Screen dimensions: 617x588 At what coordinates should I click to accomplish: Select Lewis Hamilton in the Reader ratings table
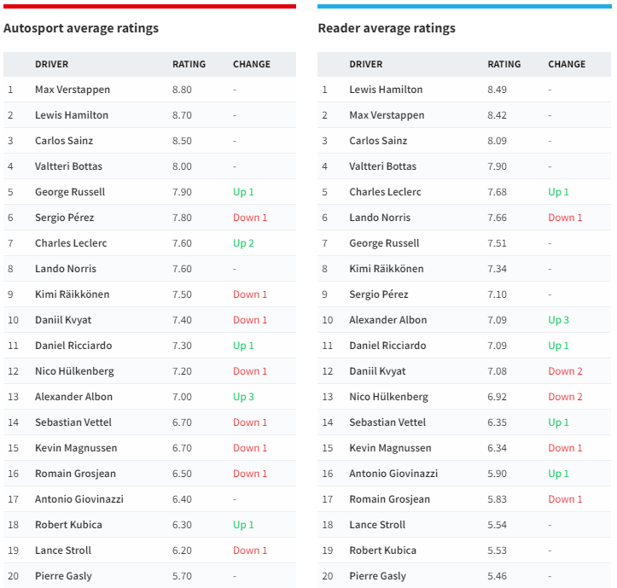click(386, 90)
